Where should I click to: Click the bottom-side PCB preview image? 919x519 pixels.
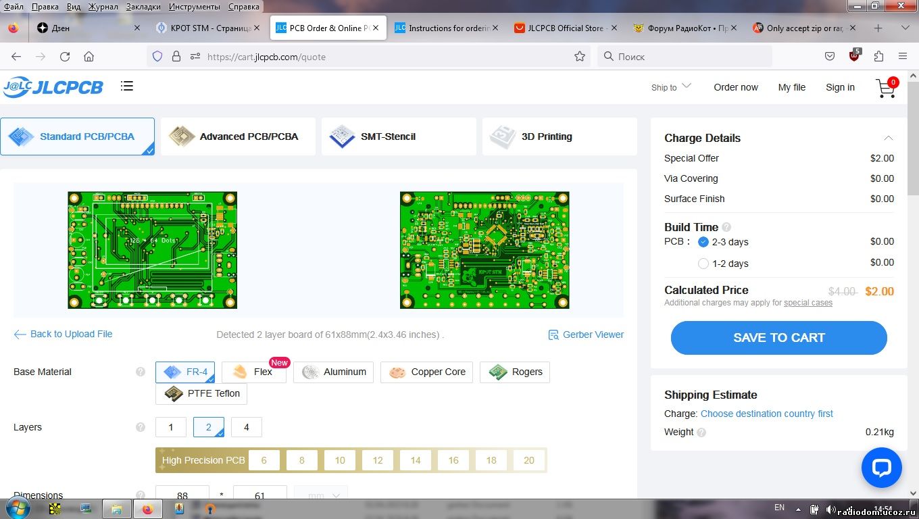coord(485,250)
